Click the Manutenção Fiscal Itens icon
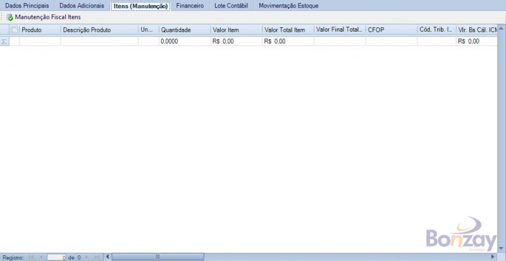Screen dimensions: 506x261 pos(9,17)
